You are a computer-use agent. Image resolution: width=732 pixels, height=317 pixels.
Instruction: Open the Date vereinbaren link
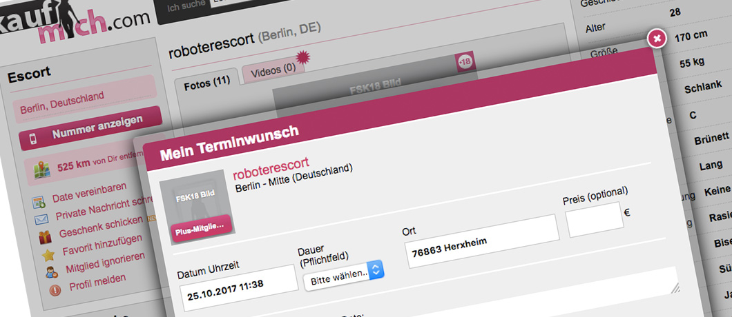[89, 192]
